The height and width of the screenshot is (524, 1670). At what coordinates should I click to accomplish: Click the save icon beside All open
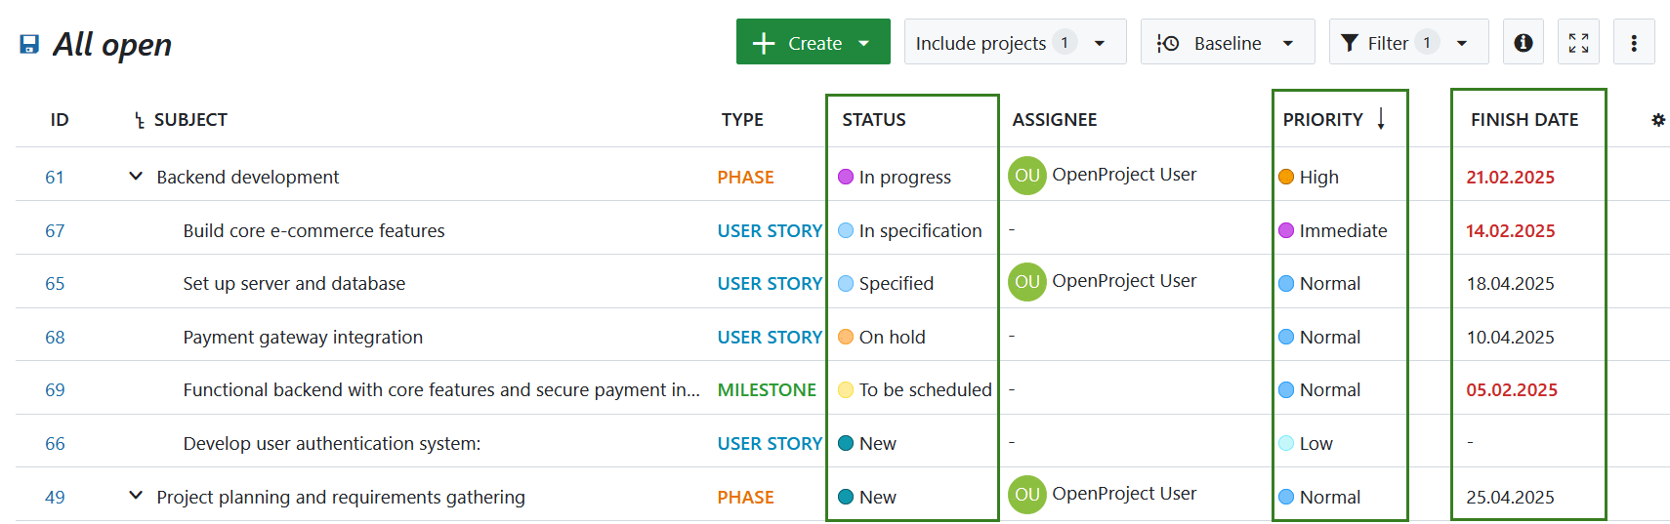[29, 44]
